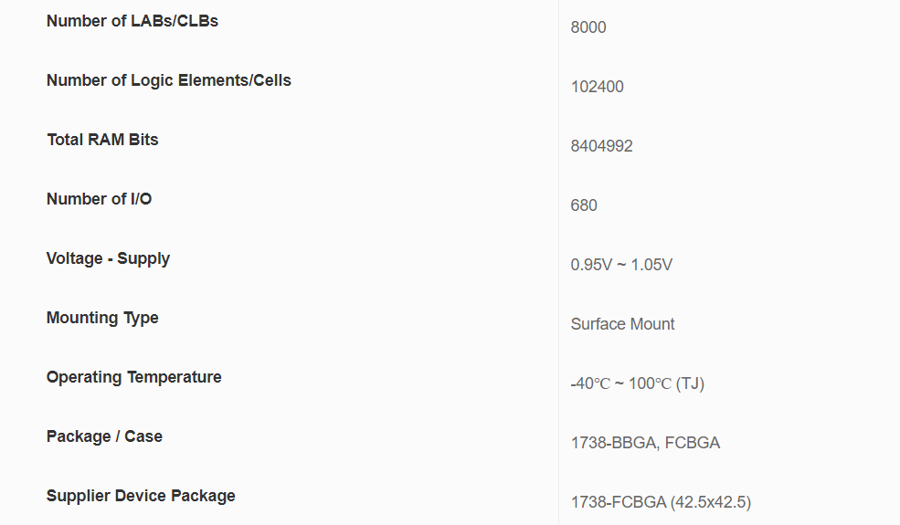Select the 'Surface Mount' value text
900x525 pixels.
coord(623,324)
